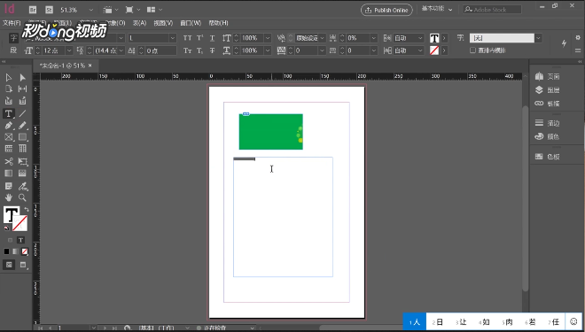
Task: Open the vertical scale 100% dropdown
Action: 268,38
